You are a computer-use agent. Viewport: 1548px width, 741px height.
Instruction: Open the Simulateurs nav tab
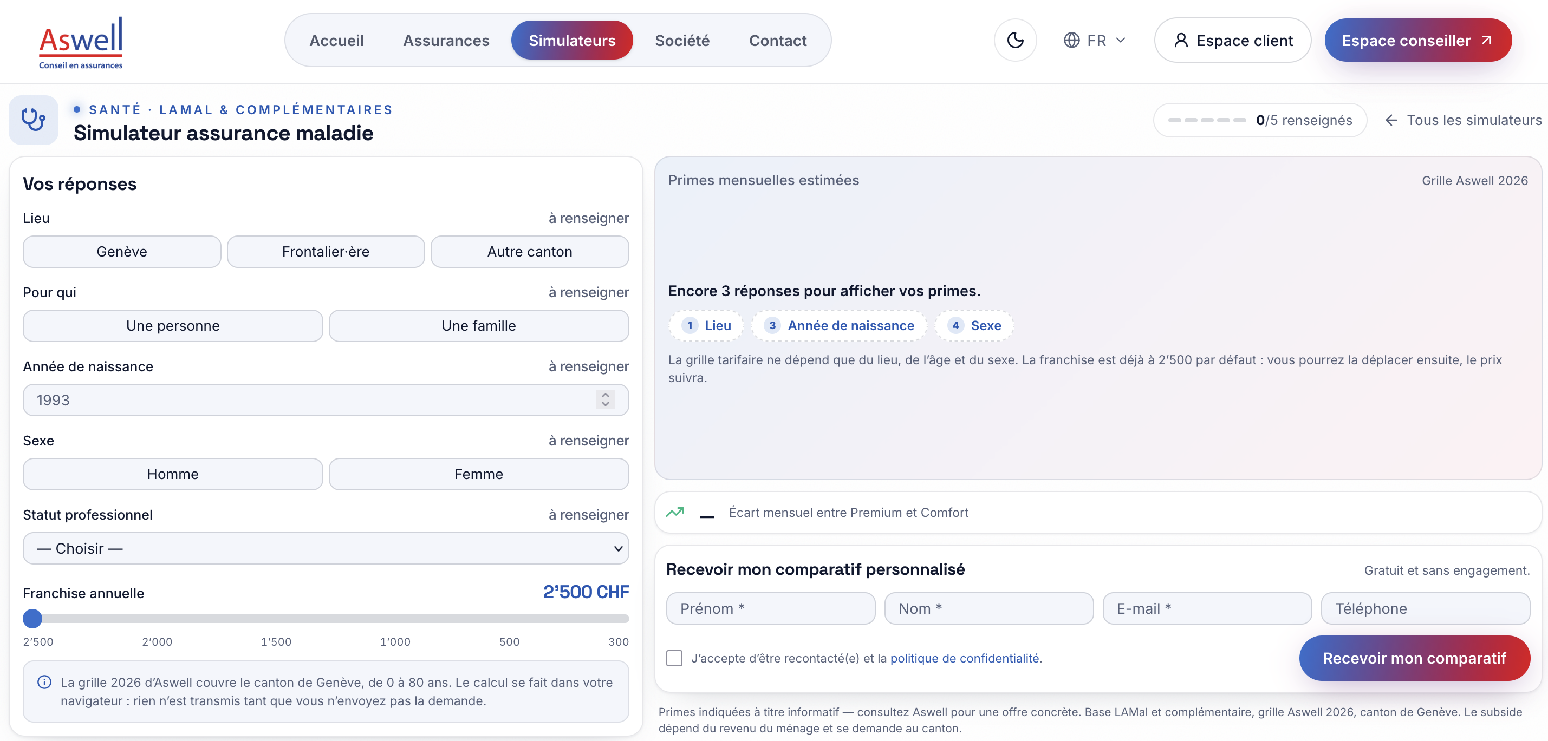(x=572, y=40)
